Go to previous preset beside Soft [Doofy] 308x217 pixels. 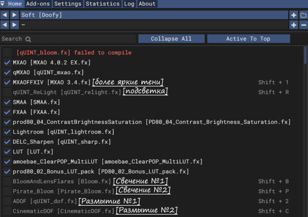click(x=5, y=15)
